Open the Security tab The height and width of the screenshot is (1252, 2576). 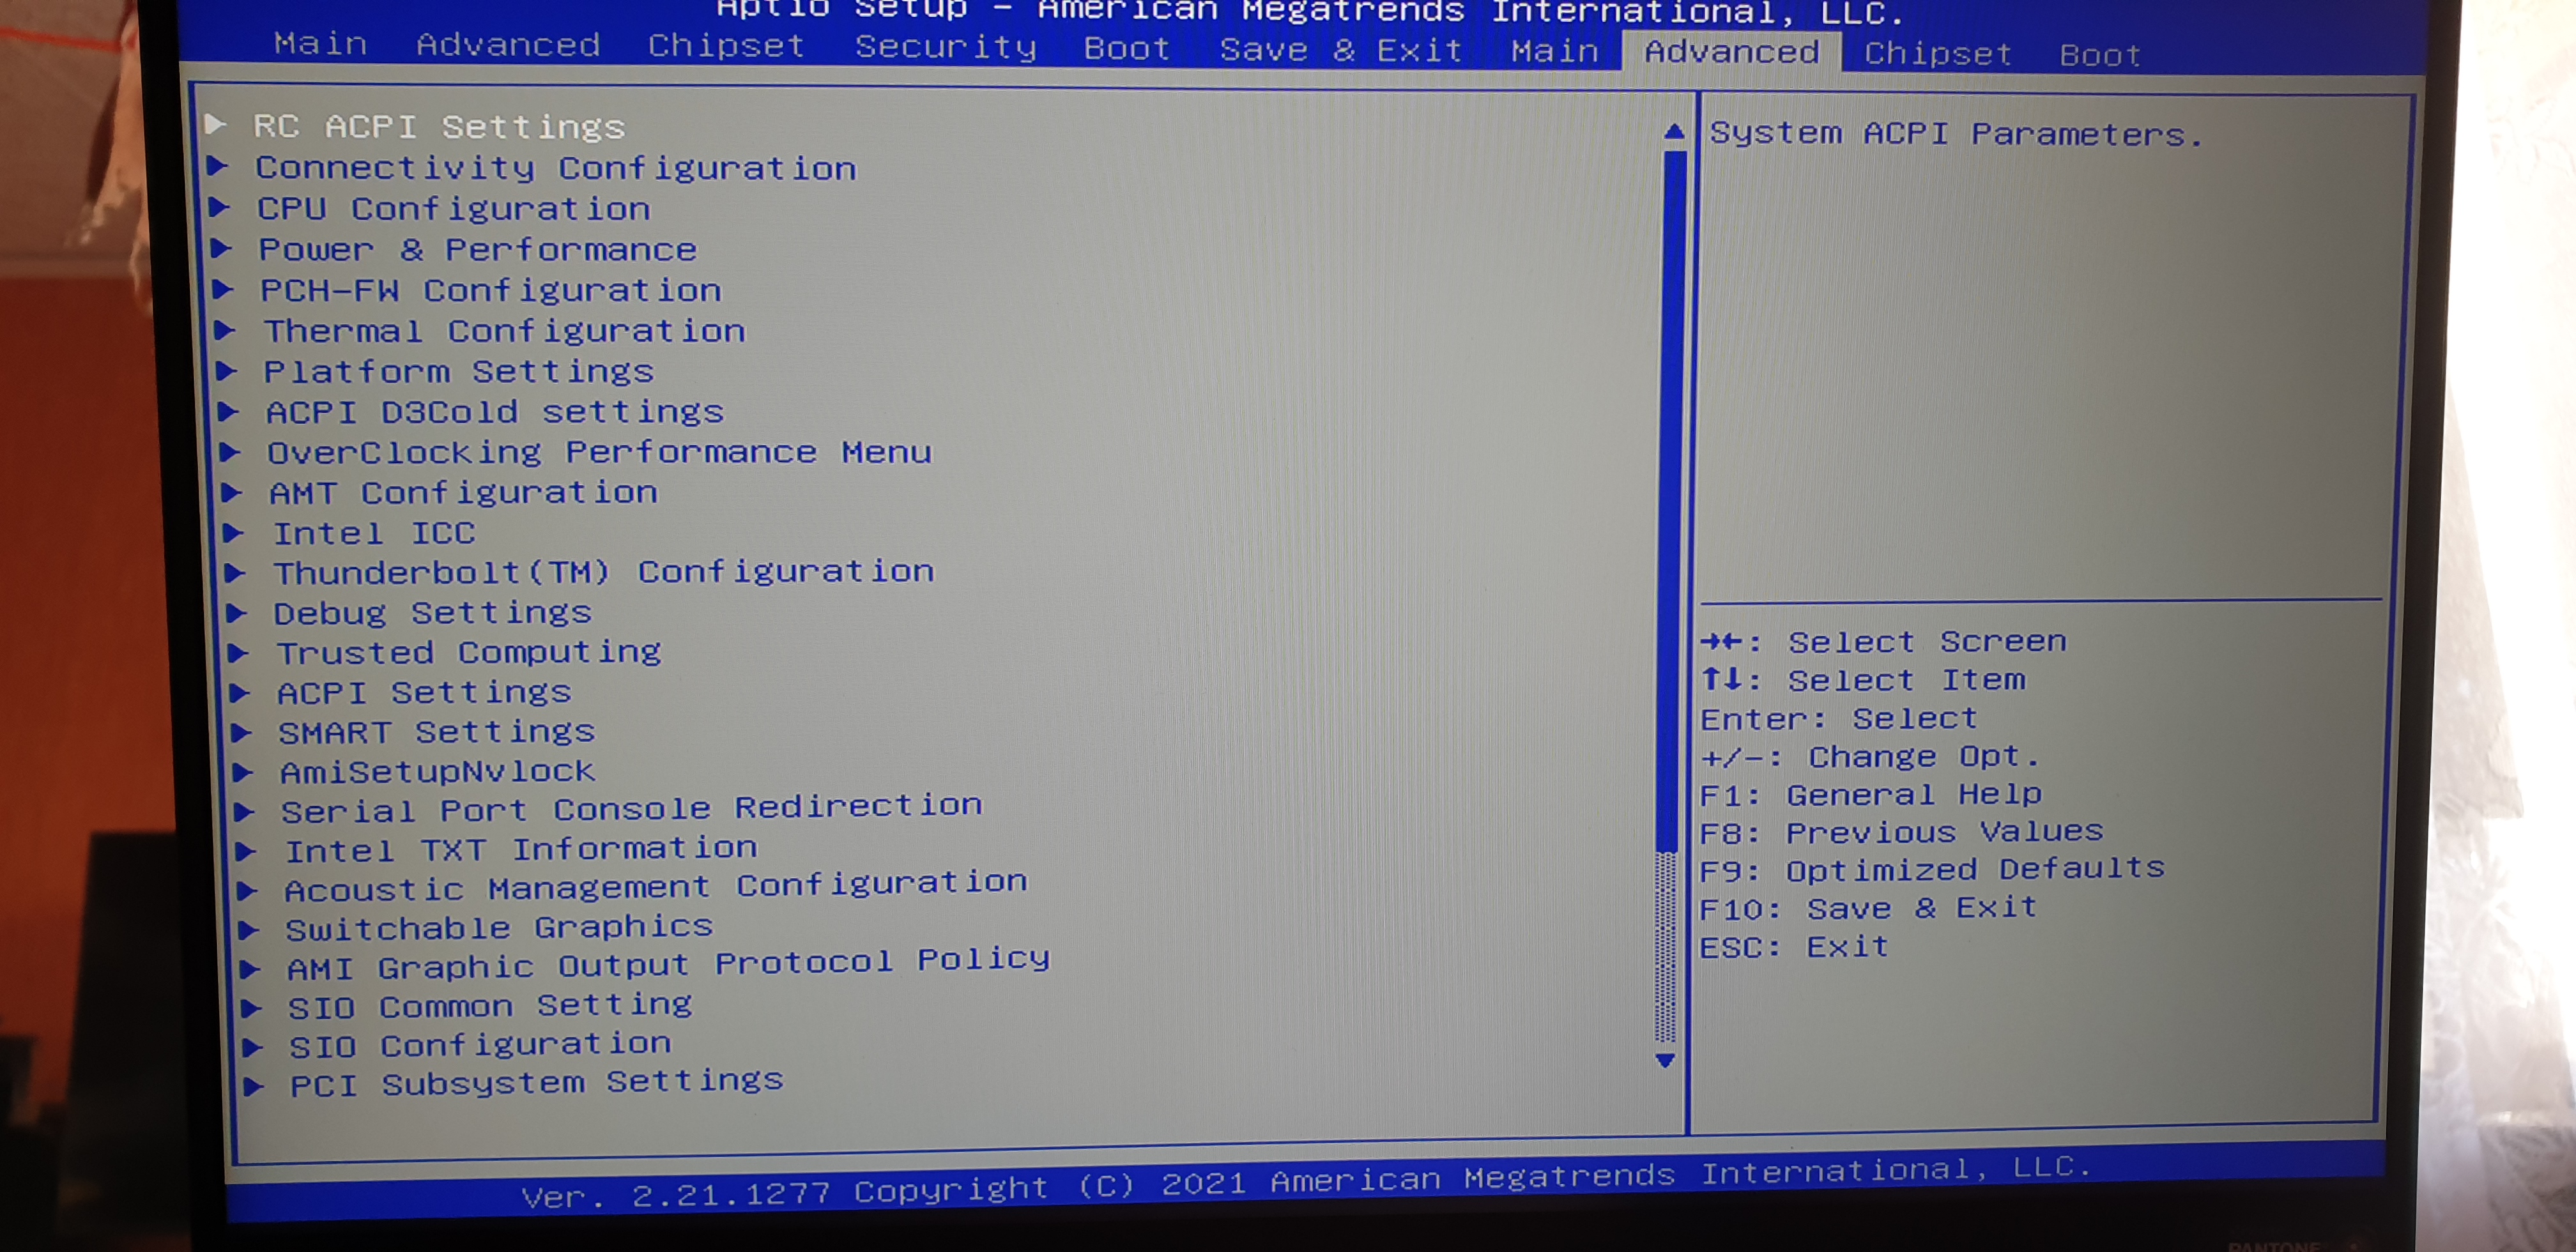(x=946, y=47)
